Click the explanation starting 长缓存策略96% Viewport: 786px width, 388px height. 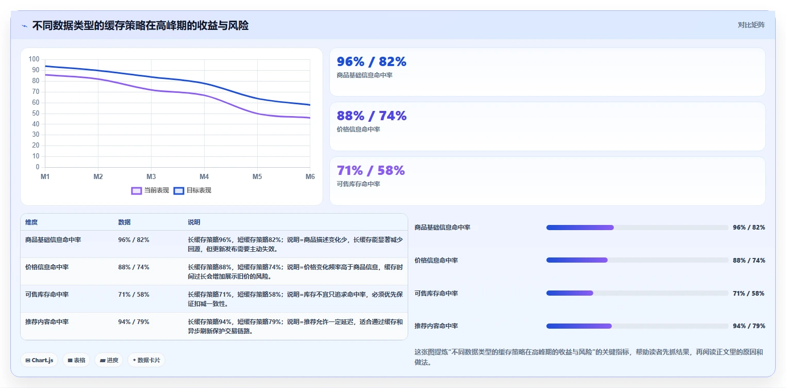[x=295, y=245]
